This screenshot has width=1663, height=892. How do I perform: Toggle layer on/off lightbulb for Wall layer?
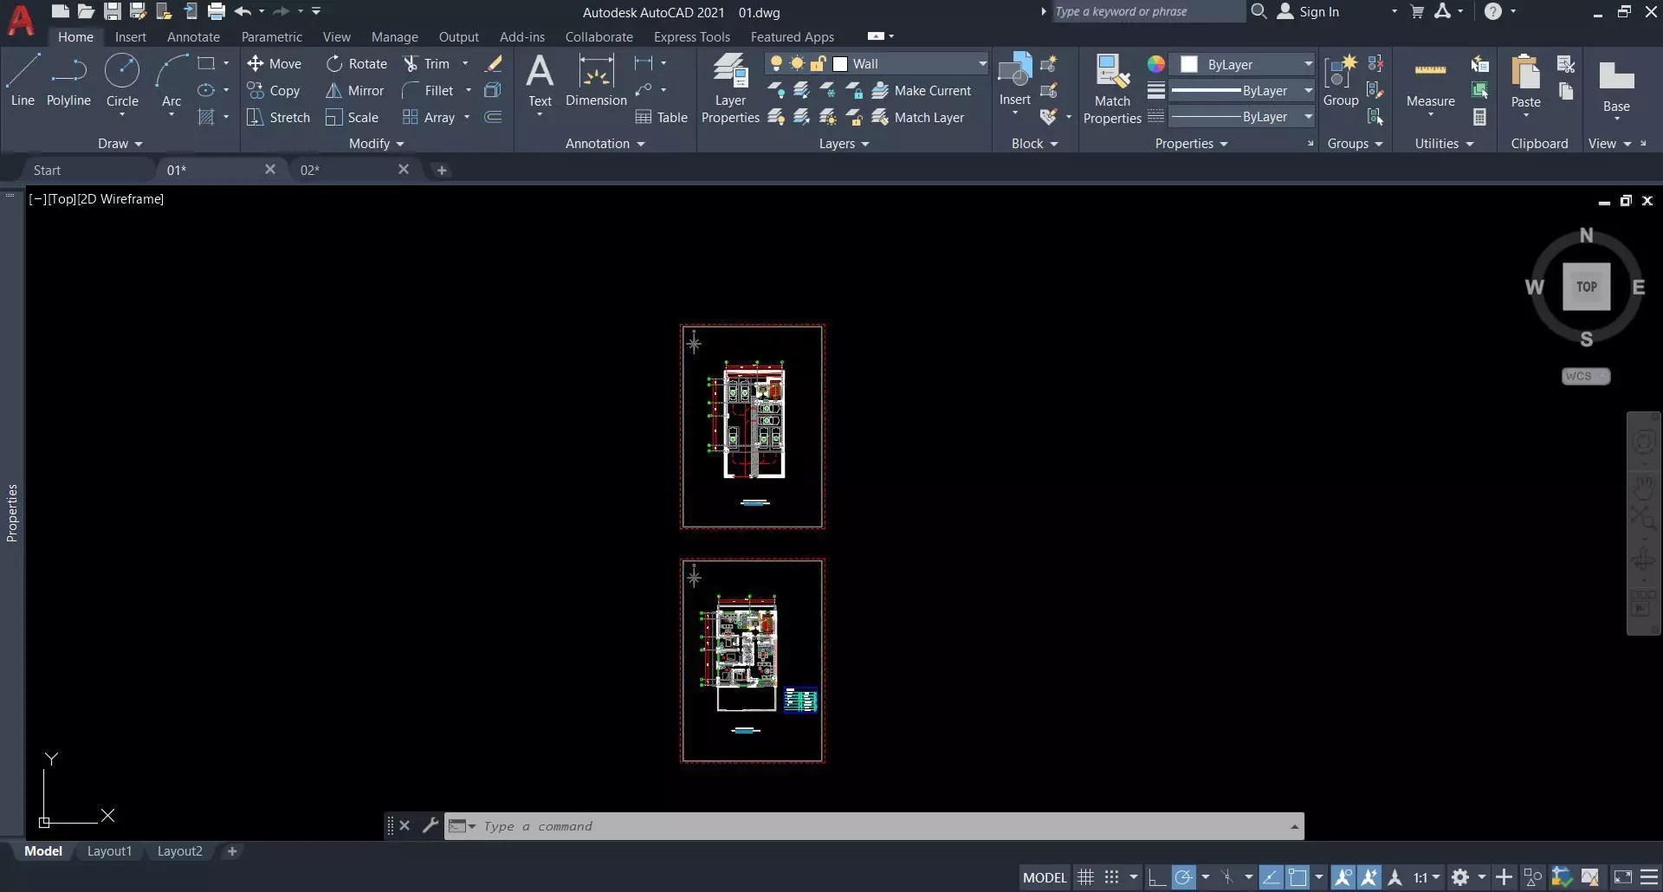pos(776,63)
